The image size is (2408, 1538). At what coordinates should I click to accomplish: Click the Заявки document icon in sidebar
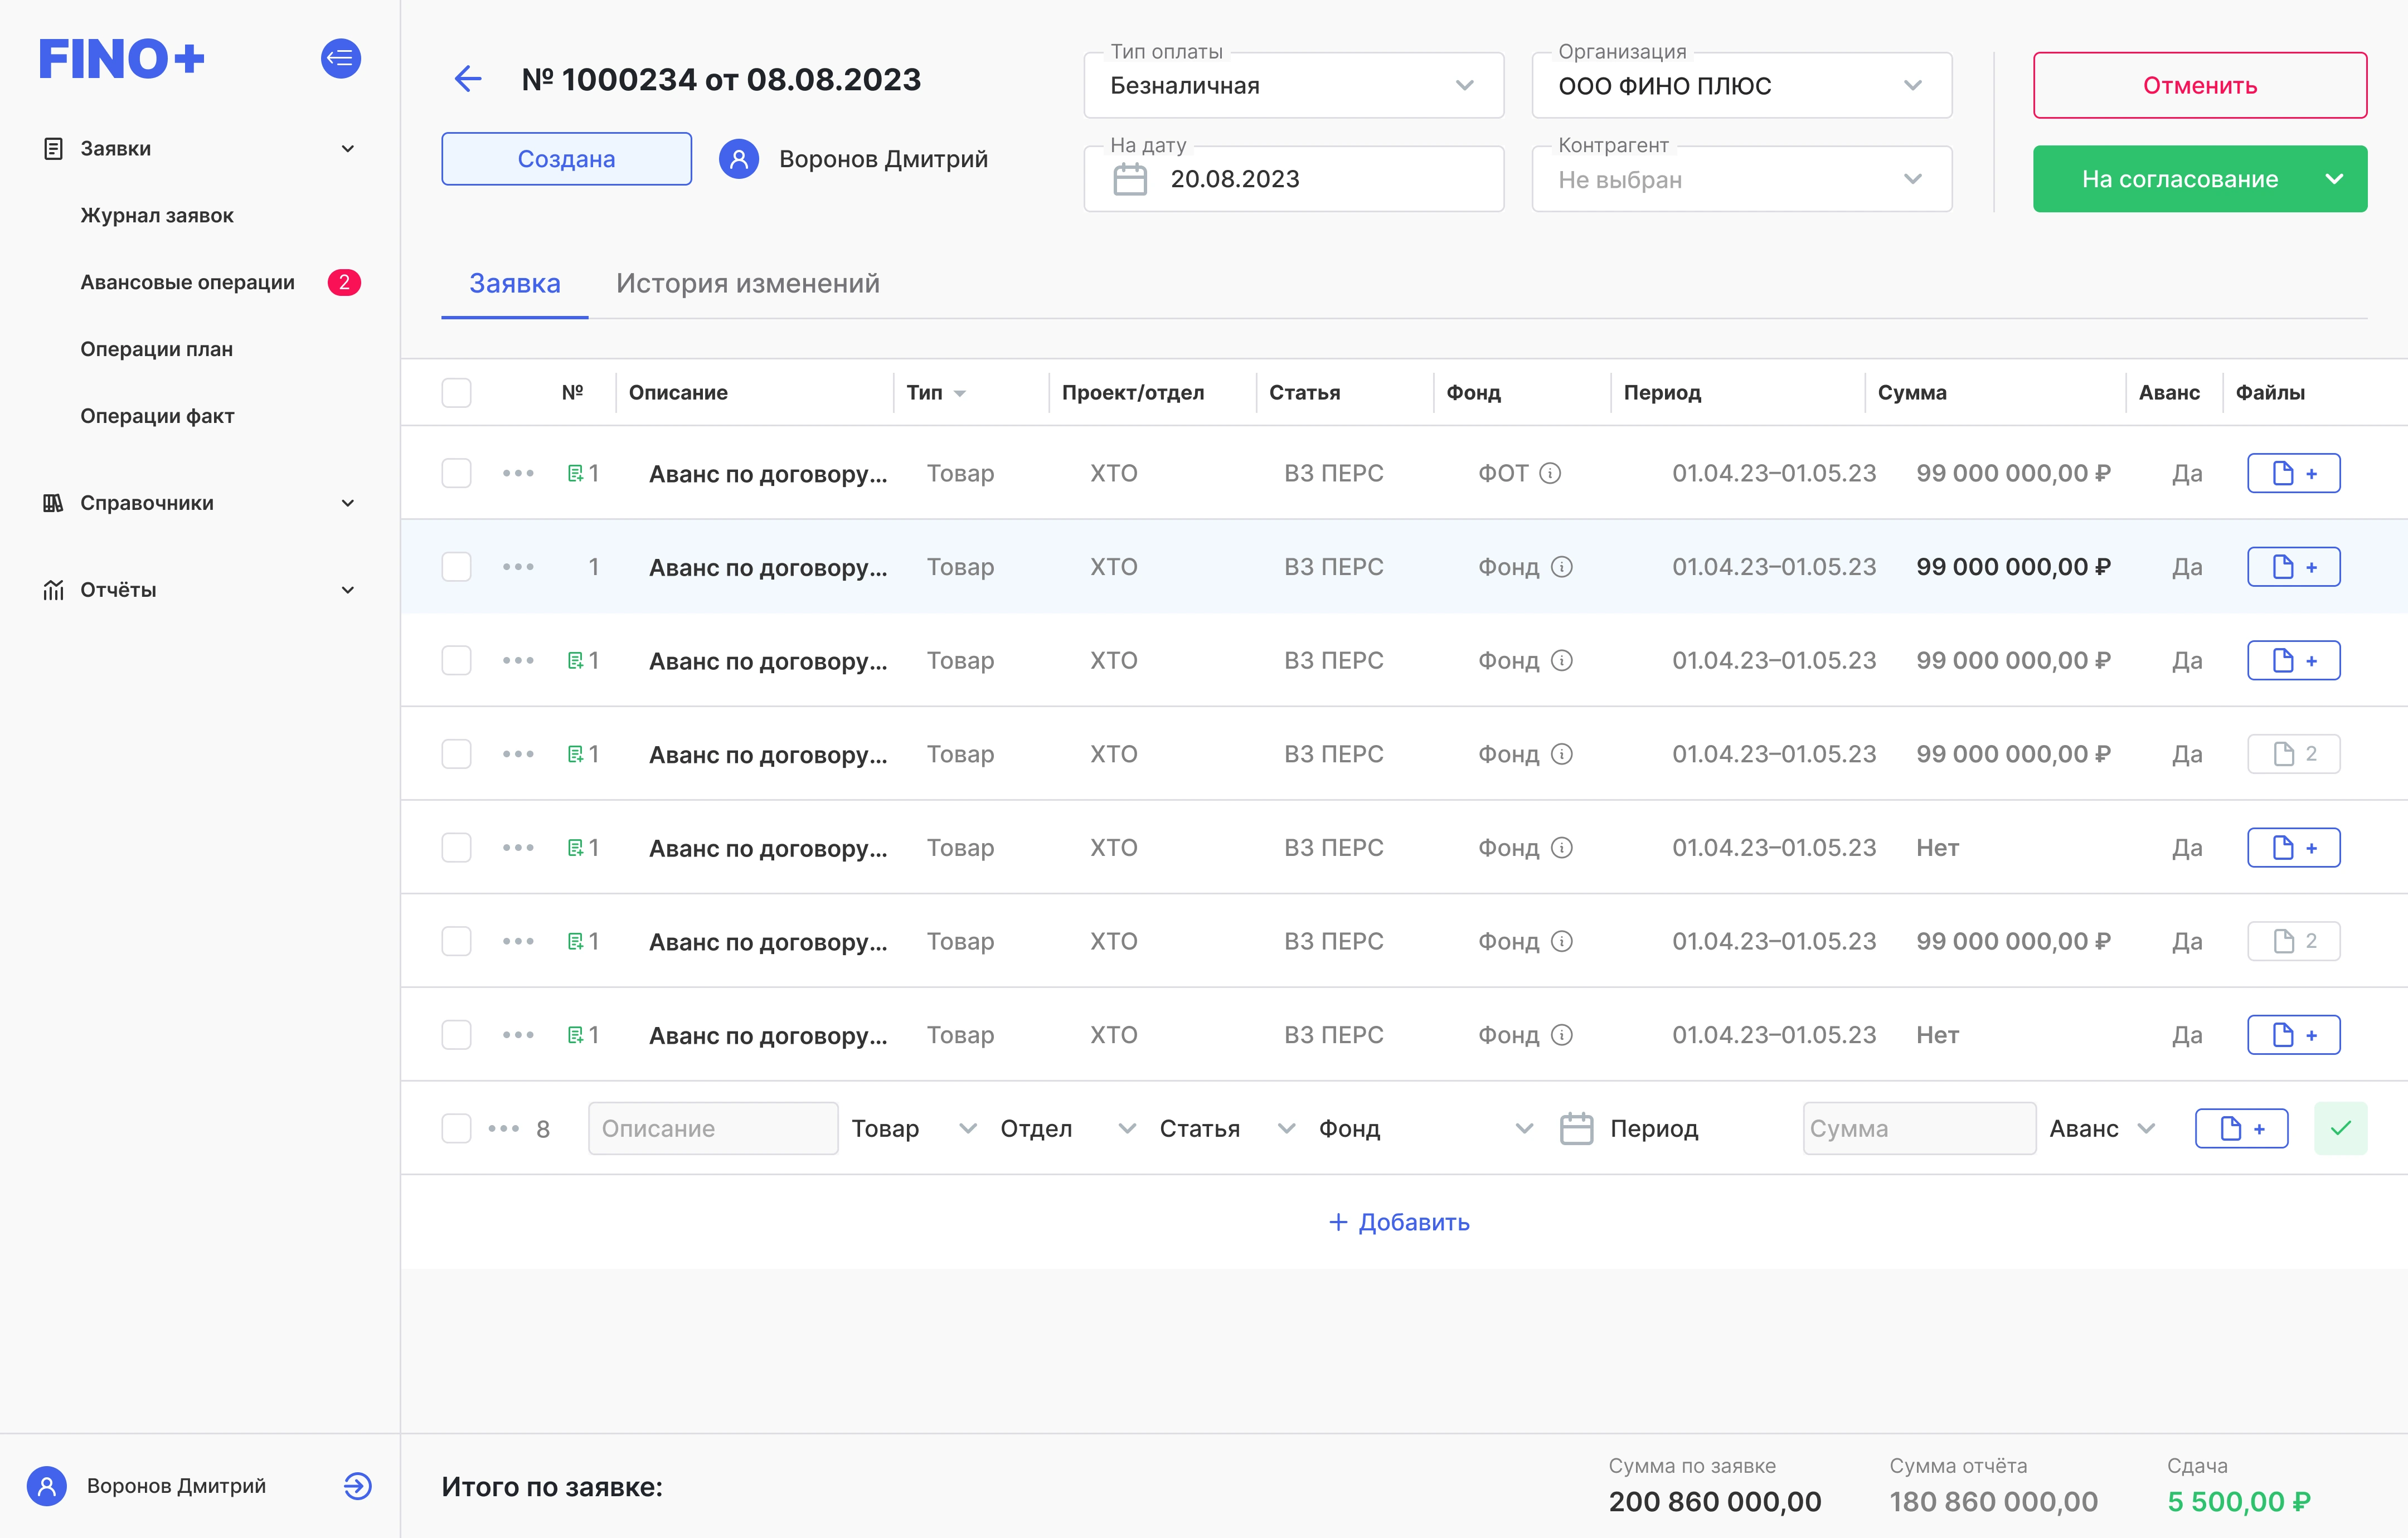click(x=53, y=149)
